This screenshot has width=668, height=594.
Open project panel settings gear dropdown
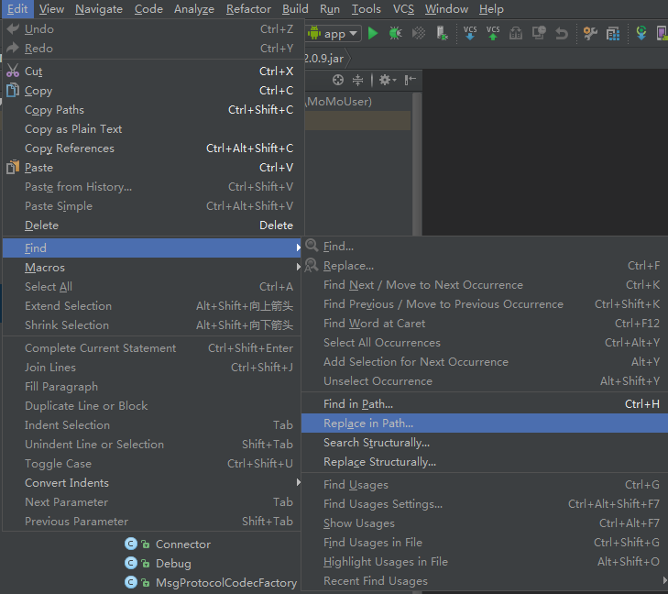[x=387, y=80]
